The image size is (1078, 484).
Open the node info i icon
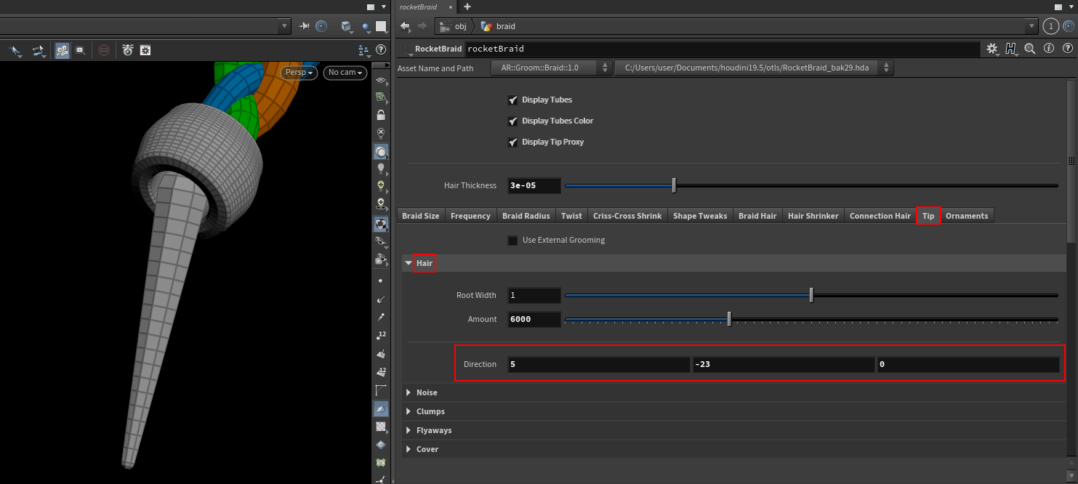(x=1048, y=49)
